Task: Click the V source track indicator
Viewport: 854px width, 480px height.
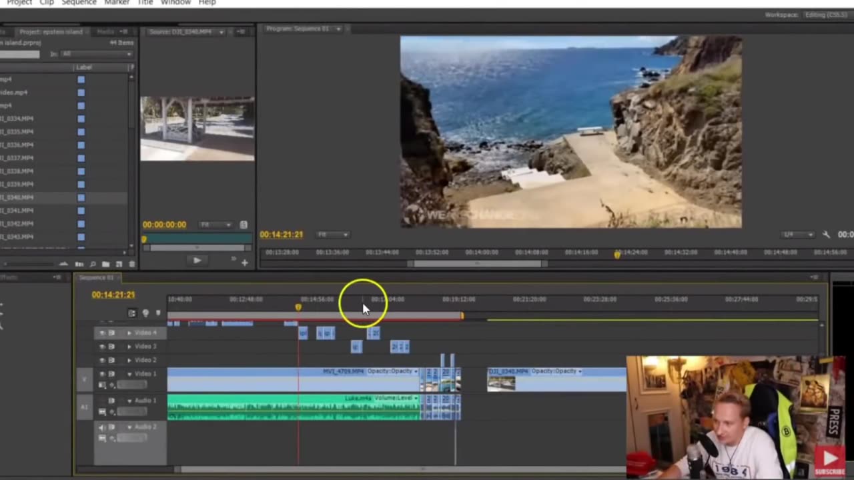Action: point(84,380)
